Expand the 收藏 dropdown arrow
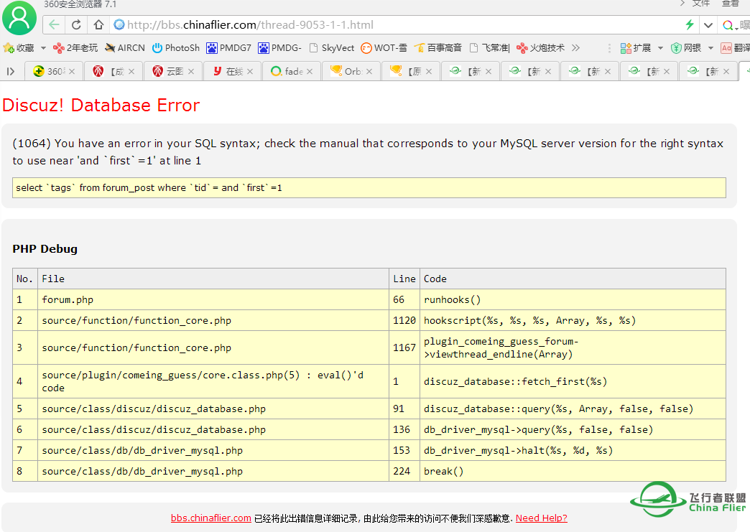 pos(43,48)
